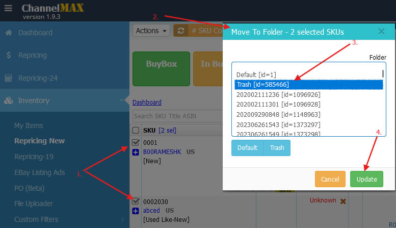
Task: Collapse the Inventory sidebar section
Action: (x=120, y=100)
